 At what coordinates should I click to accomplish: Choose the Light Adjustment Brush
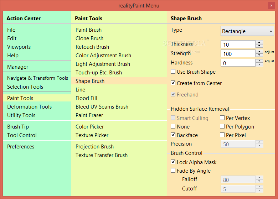click(x=103, y=64)
